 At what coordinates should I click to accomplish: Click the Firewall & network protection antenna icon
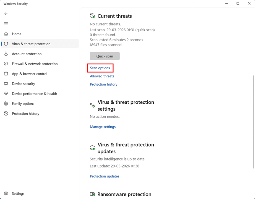(6, 64)
